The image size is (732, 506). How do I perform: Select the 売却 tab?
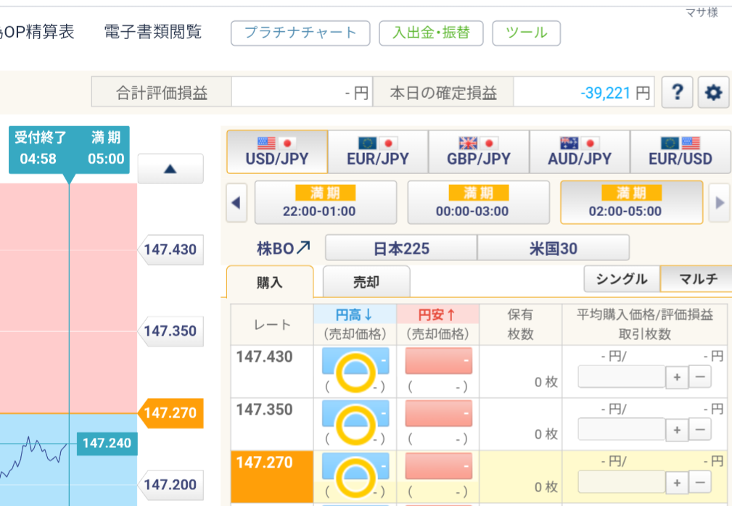point(366,282)
